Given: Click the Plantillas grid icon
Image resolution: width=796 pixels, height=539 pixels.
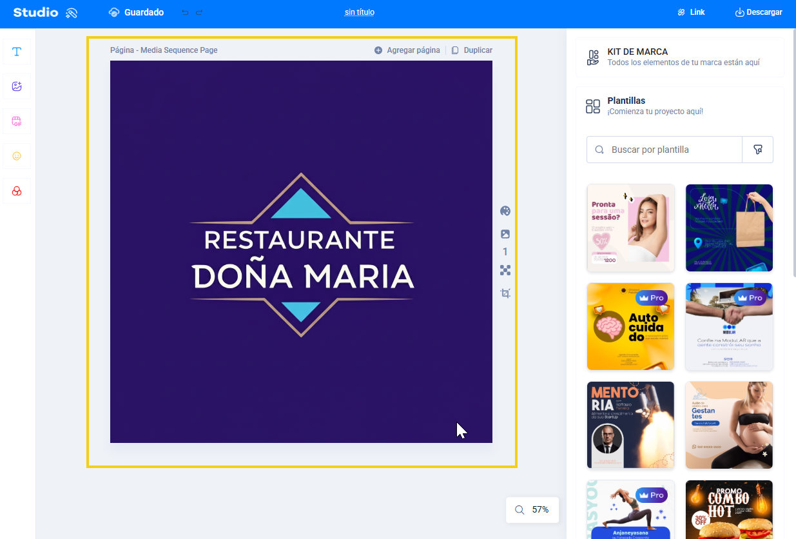Looking at the screenshot, I should 593,106.
